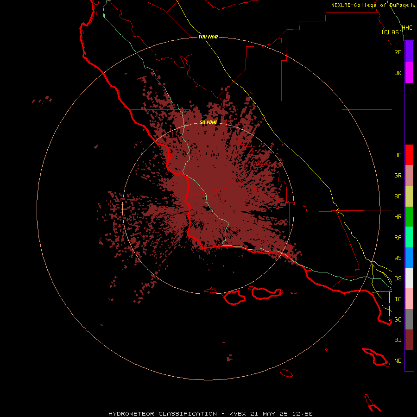Click the BI legend label
The image size is (417, 417).
[398, 340]
